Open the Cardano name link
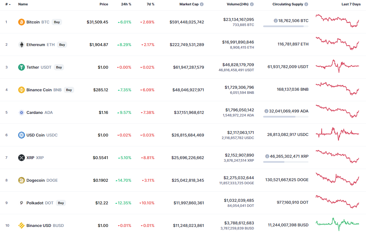 click(35, 112)
